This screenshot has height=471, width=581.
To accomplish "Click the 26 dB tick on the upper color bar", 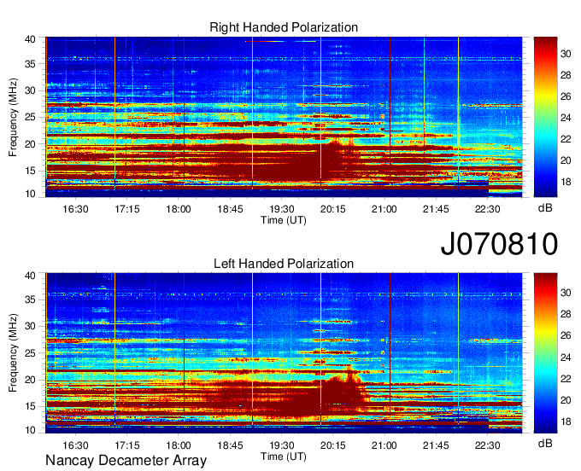I will [x=566, y=96].
